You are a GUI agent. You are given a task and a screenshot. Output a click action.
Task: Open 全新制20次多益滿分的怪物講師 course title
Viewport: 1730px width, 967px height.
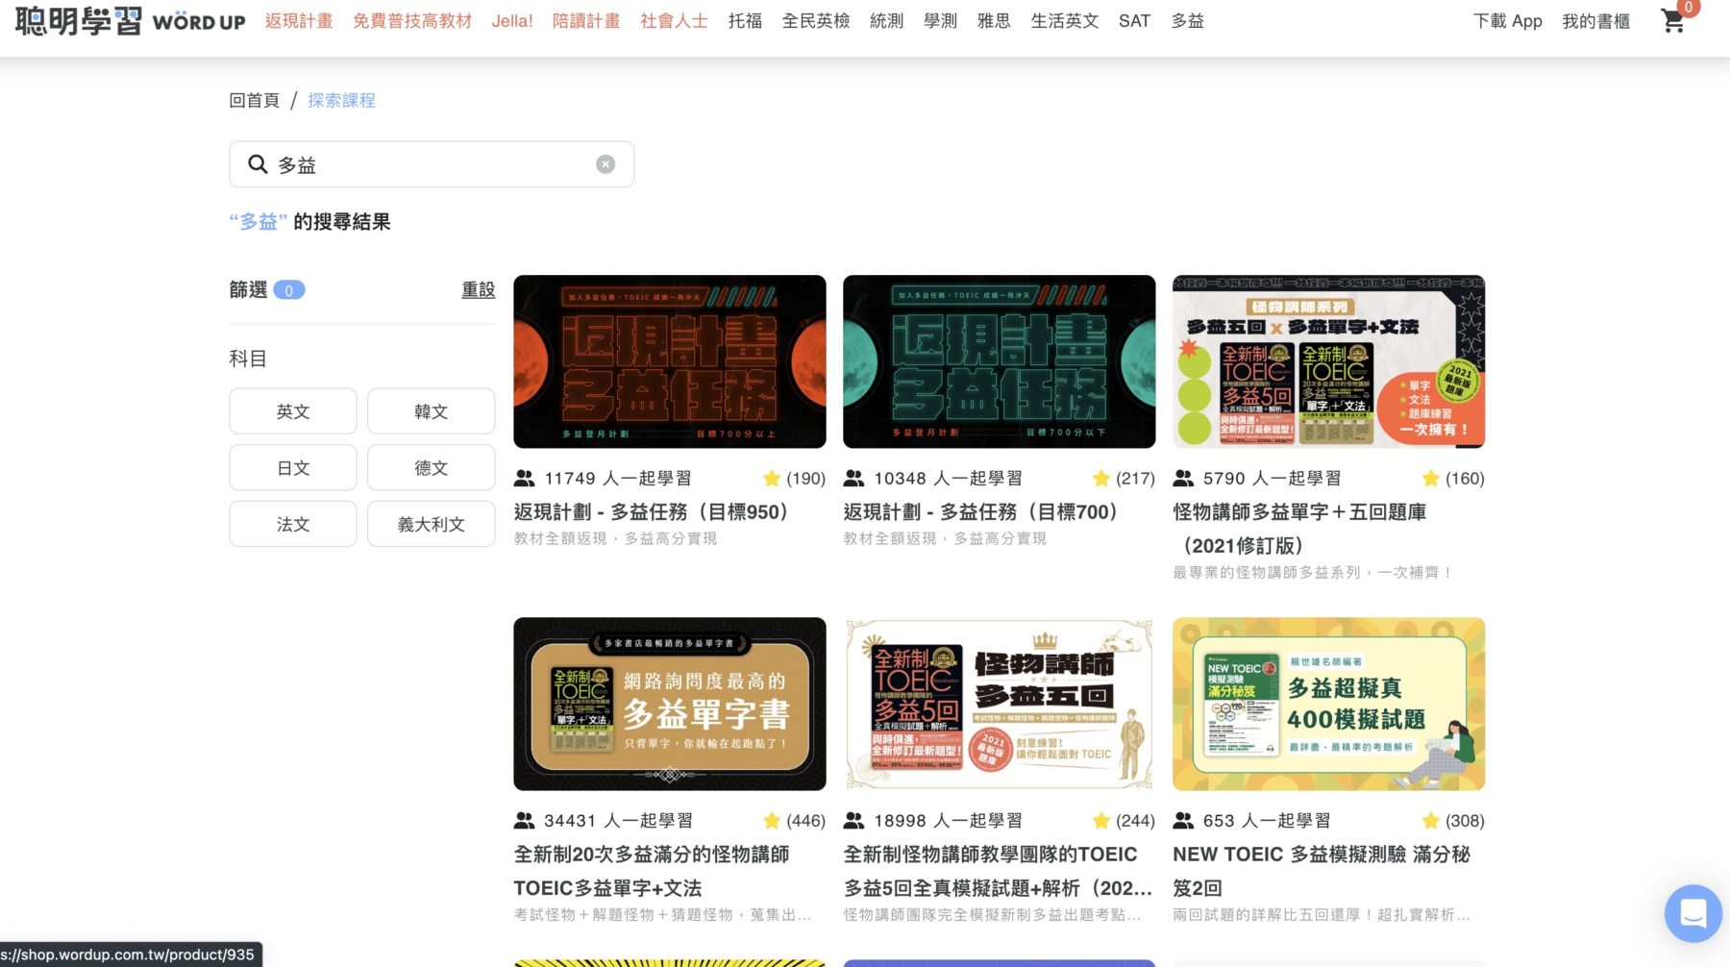tap(652, 871)
